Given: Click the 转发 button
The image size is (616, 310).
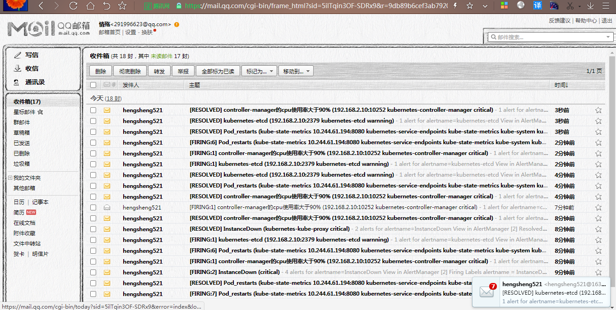Looking at the screenshot, I should click(159, 71).
